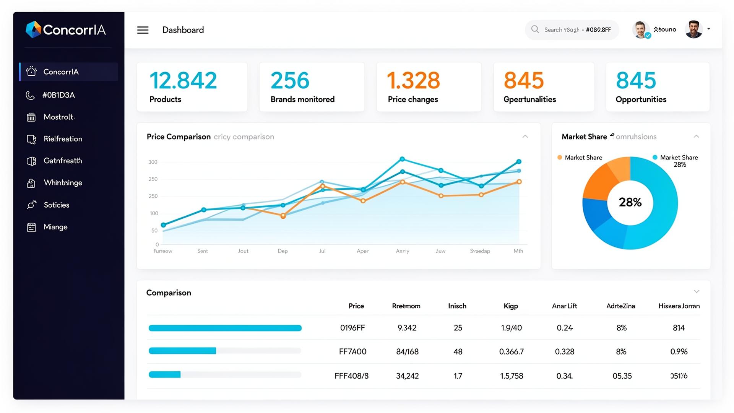Viewport: 734px width, 413px height.
Task: Click the Anar Lift column header
Action: point(564,306)
